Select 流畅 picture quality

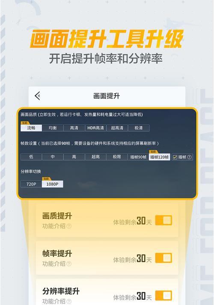[x=31, y=128]
